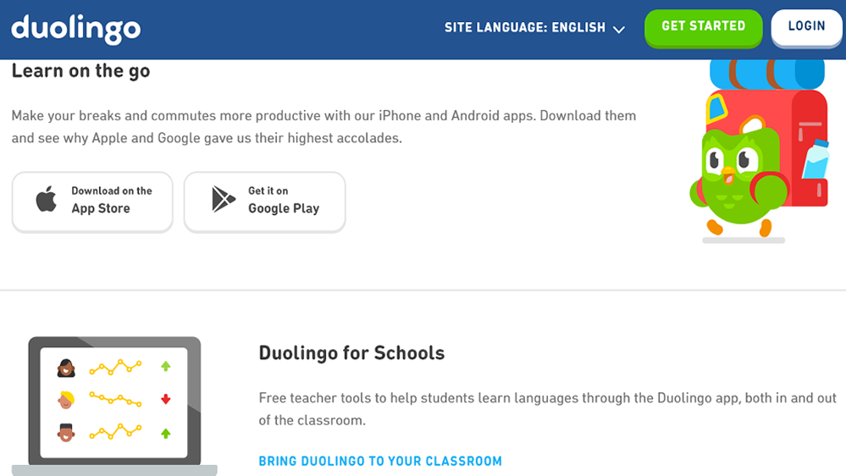Click the chevron beside Site Language
This screenshot has height=476, width=846.
pos(619,29)
